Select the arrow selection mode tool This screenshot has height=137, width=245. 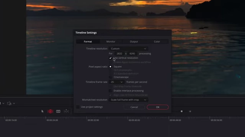(42, 111)
